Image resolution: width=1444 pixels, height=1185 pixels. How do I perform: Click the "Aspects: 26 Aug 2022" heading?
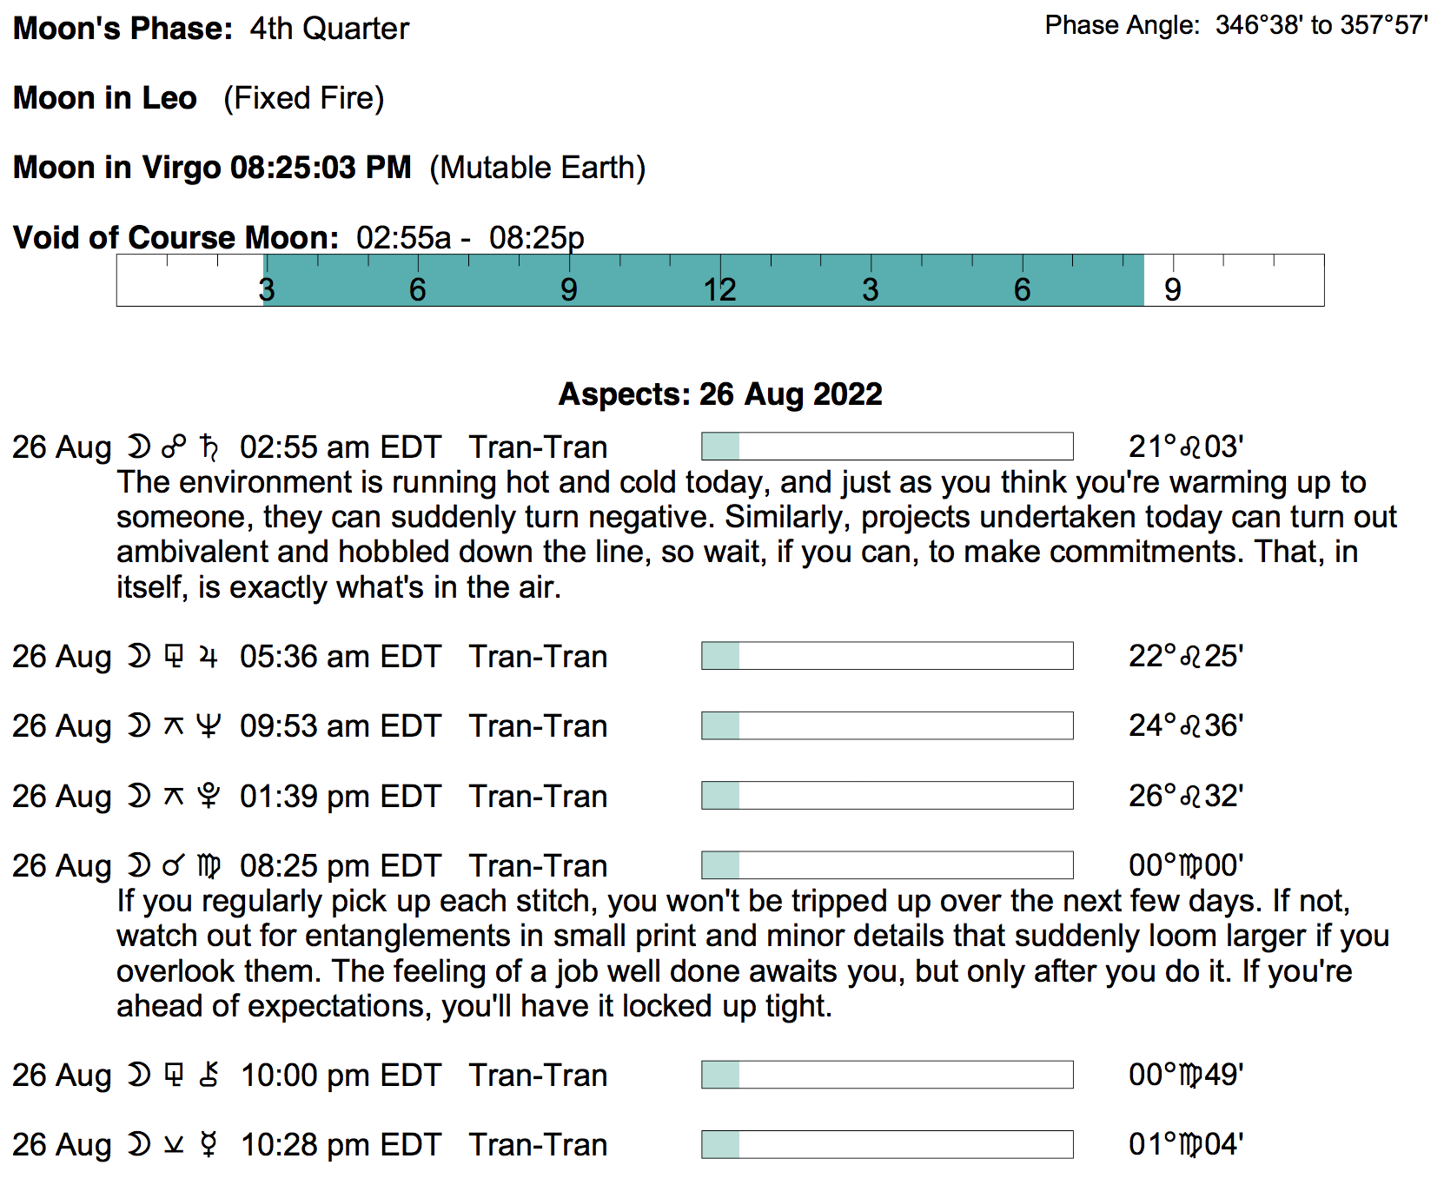tap(719, 394)
